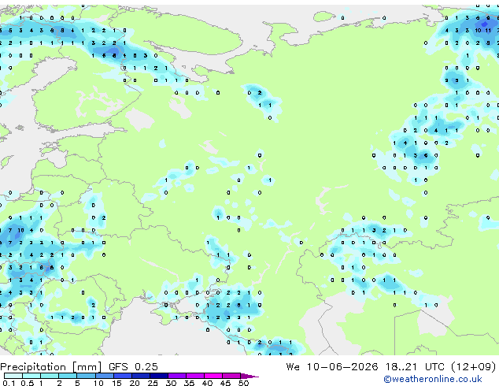Click legend label '30'
499x386 pixels.
pyautogui.click(x=171, y=383)
